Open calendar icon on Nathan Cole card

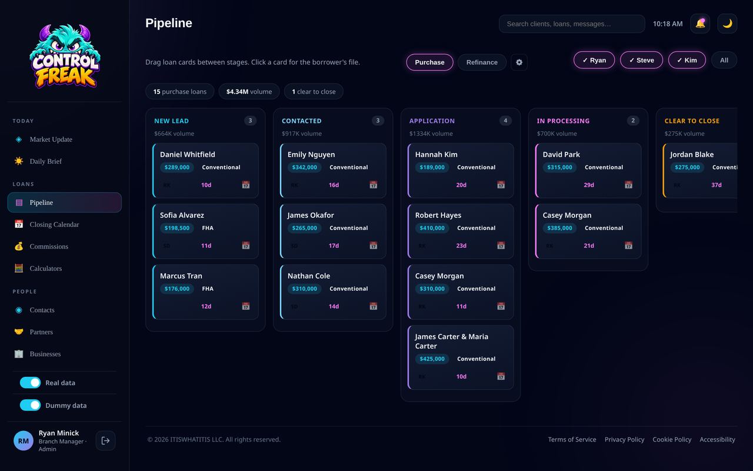point(373,306)
